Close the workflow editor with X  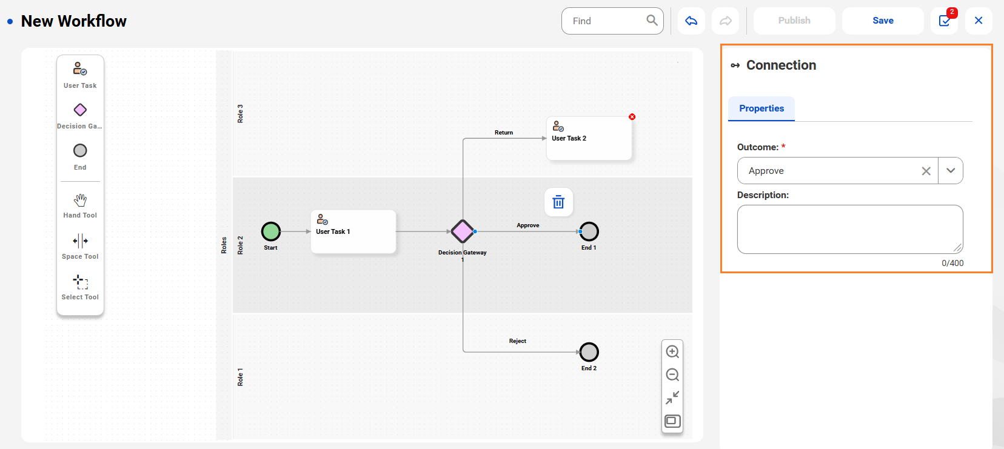(x=979, y=21)
